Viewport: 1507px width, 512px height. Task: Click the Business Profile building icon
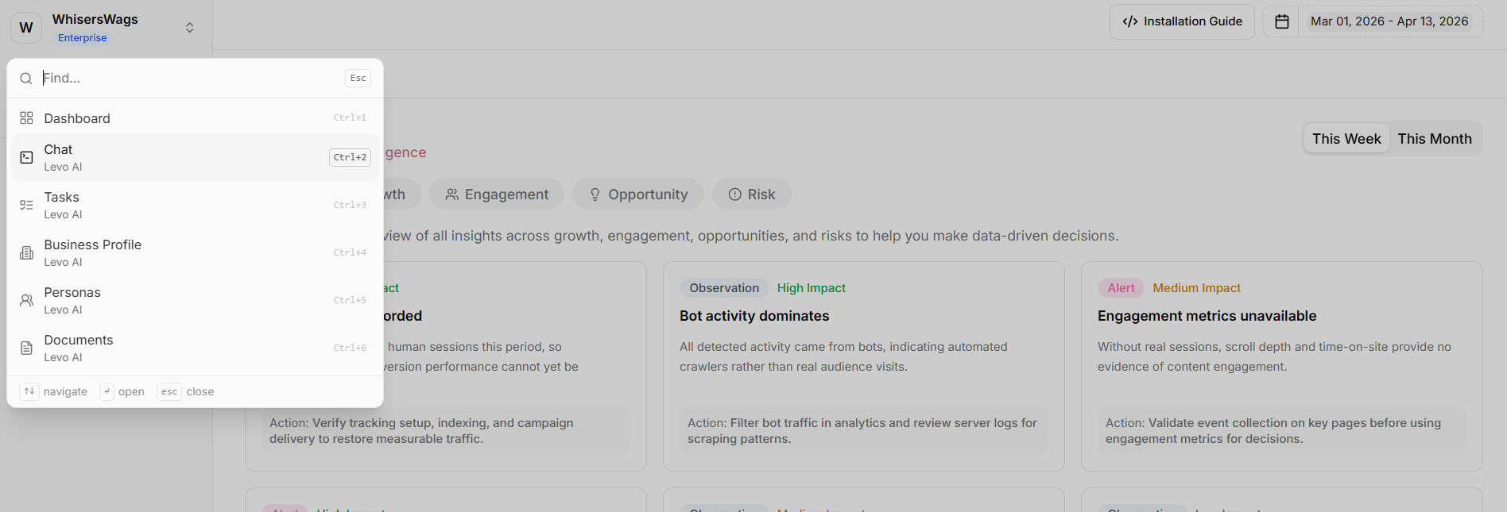26,252
